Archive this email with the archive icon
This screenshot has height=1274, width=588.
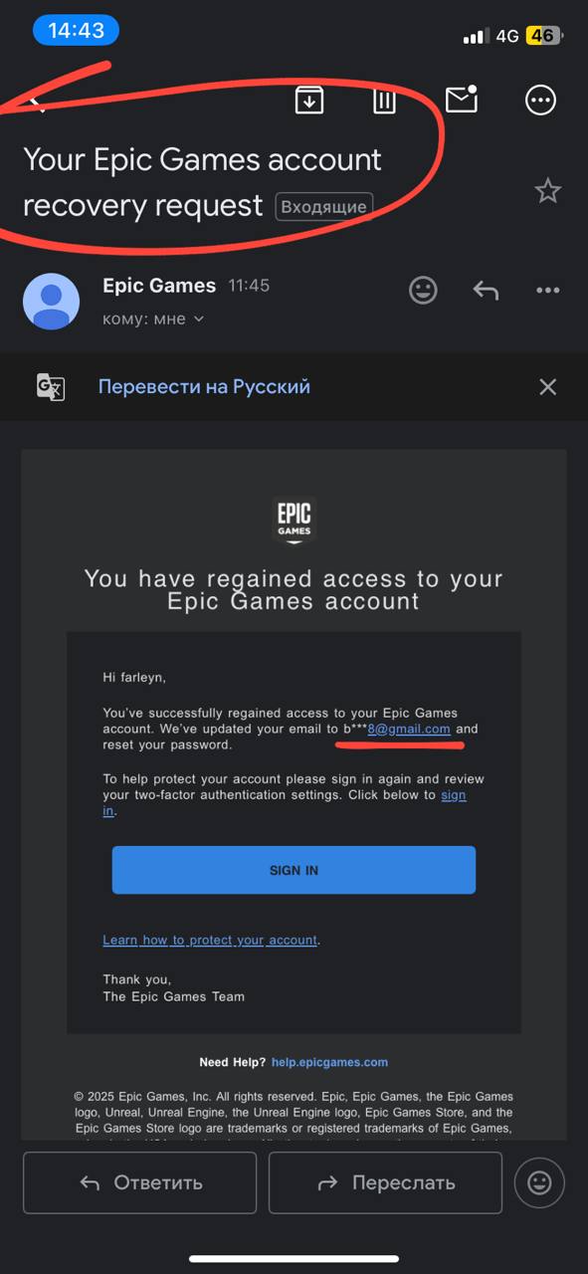coord(309,100)
